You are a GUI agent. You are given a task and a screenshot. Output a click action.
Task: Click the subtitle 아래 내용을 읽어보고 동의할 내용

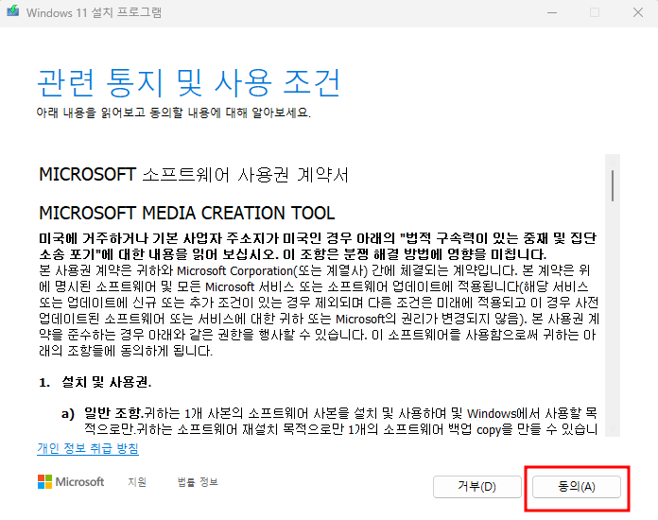[x=129, y=113]
